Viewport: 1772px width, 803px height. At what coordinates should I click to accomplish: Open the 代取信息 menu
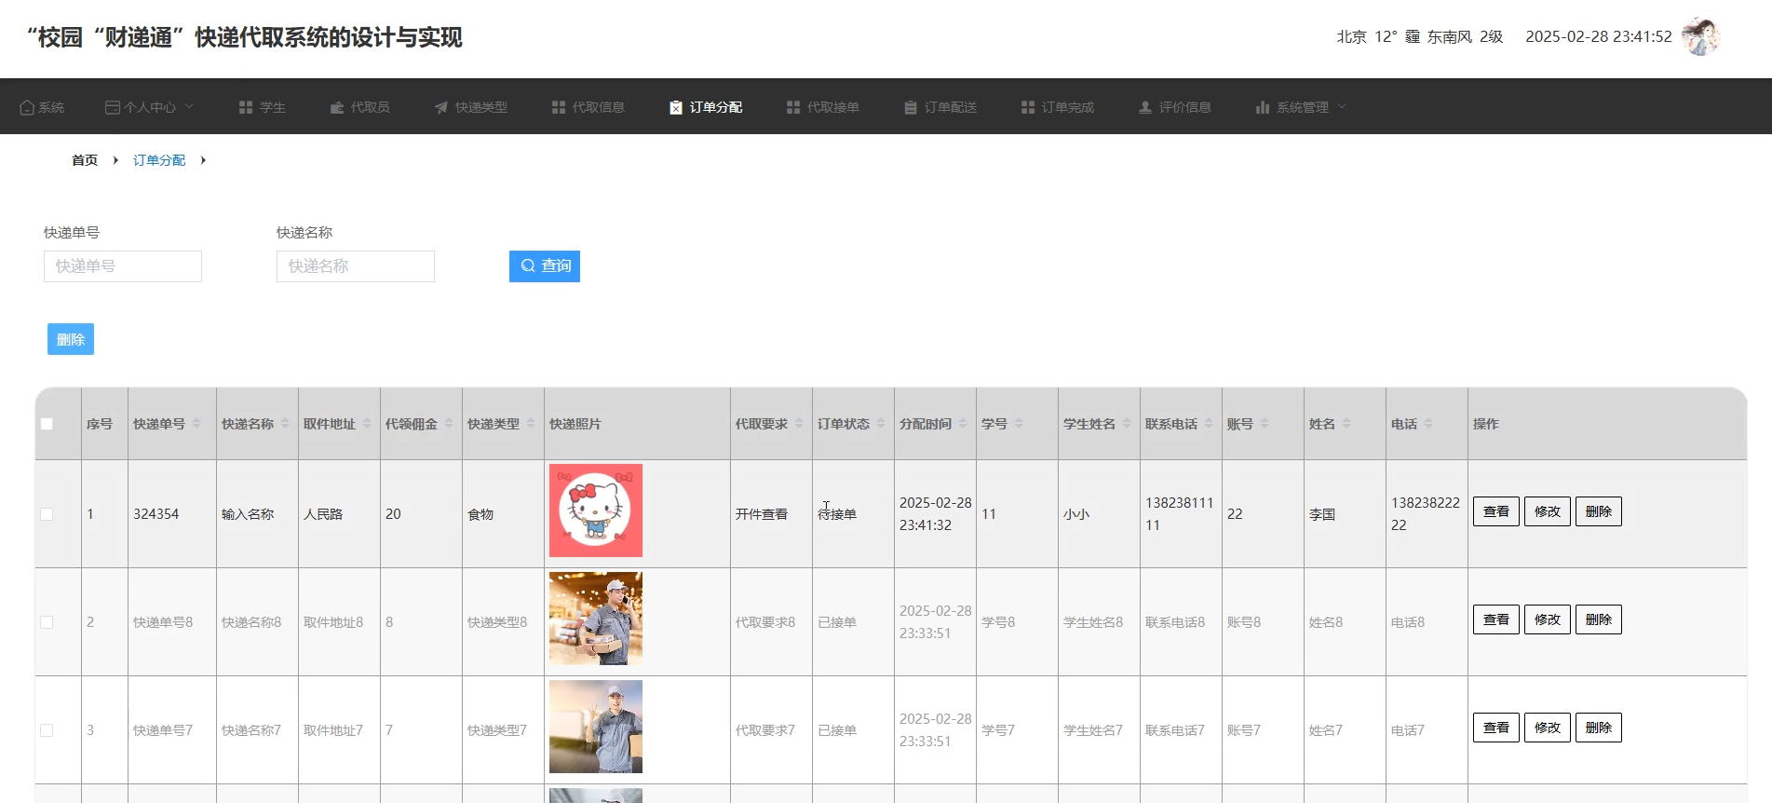coord(588,107)
